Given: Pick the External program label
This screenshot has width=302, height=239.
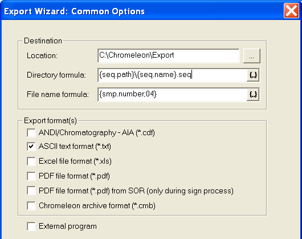Looking at the screenshot, I should click(68, 226).
